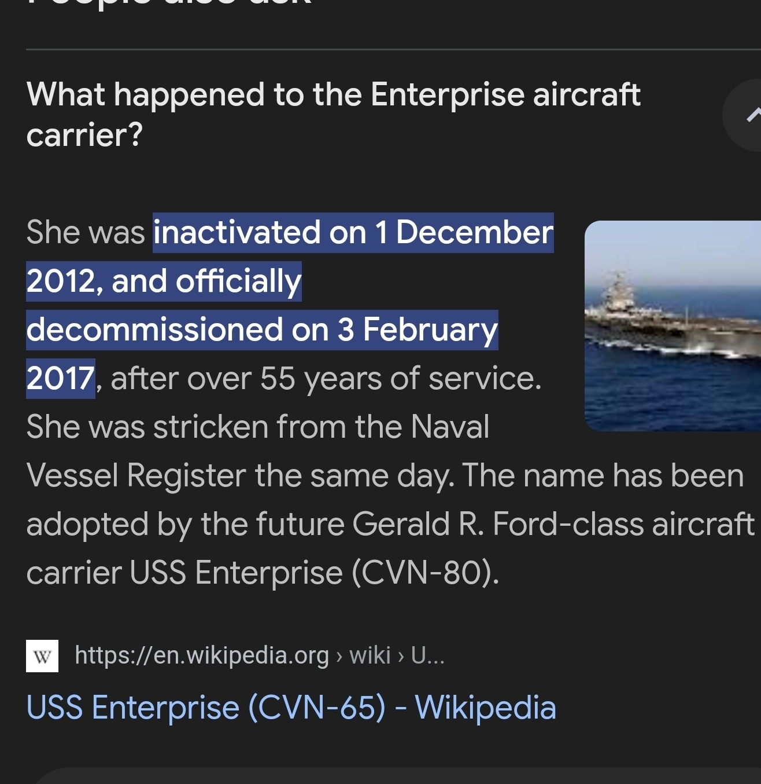Click highlighted text '2012, and officially'

coord(164,281)
